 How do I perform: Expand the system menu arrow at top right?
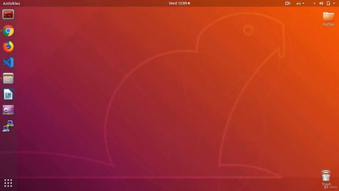point(334,3)
